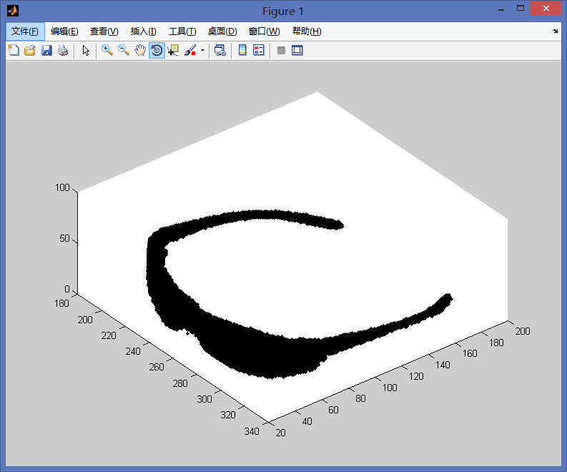Open the 查看(V) menu
This screenshot has width=567, height=472.
point(104,31)
